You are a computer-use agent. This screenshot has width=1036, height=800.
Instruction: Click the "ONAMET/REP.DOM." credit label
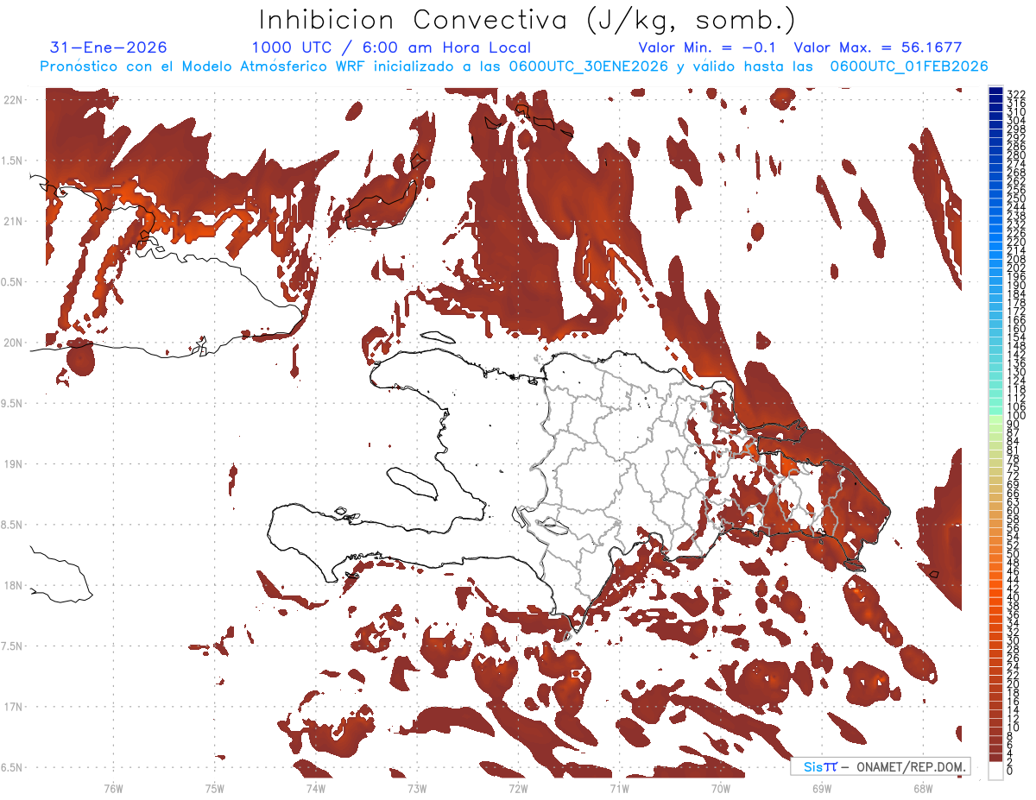click(910, 766)
